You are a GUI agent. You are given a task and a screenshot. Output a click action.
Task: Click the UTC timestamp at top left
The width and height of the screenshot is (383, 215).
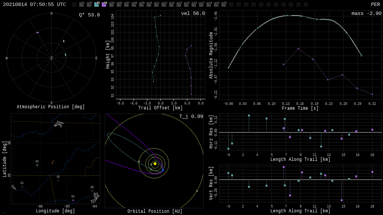(x=34, y=4)
